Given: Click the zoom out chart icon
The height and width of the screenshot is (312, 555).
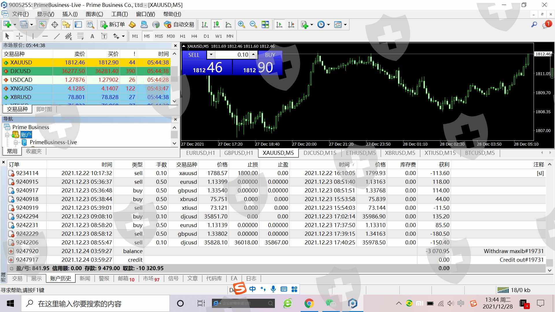Looking at the screenshot, I should point(253,25).
